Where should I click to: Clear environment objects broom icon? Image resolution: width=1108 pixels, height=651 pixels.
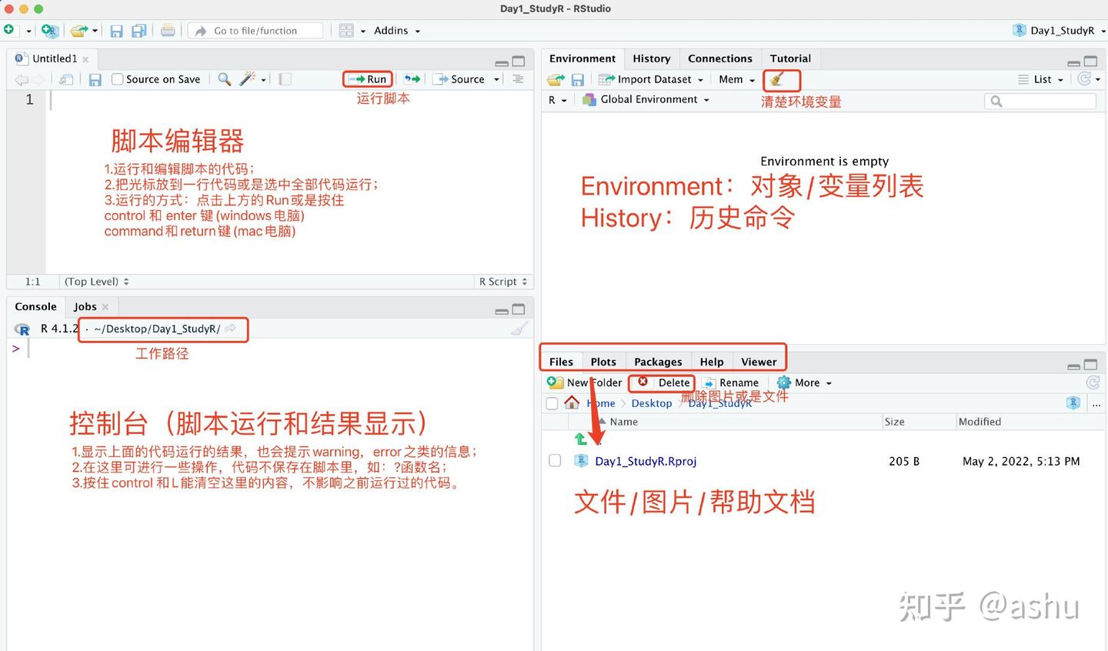[x=776, y=79]
